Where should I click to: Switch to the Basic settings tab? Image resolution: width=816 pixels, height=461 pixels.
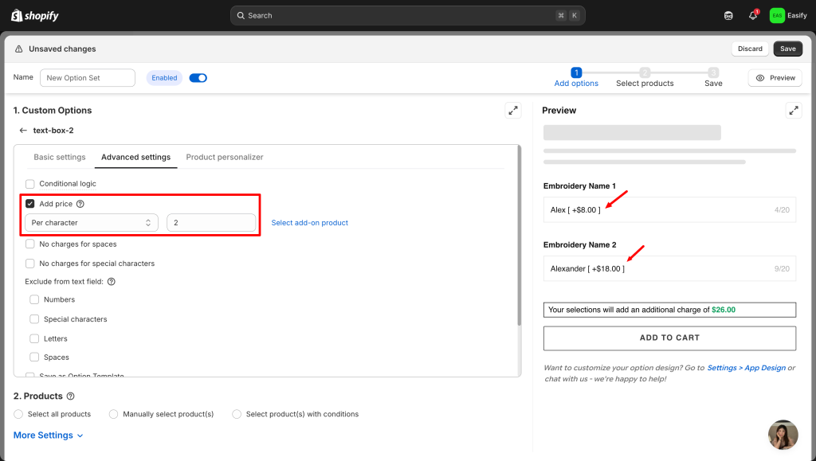pos(60,158)
